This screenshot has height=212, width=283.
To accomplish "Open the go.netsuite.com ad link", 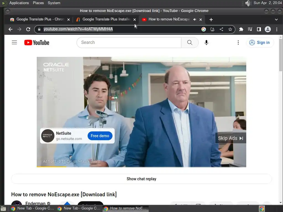I will point(87,161).
